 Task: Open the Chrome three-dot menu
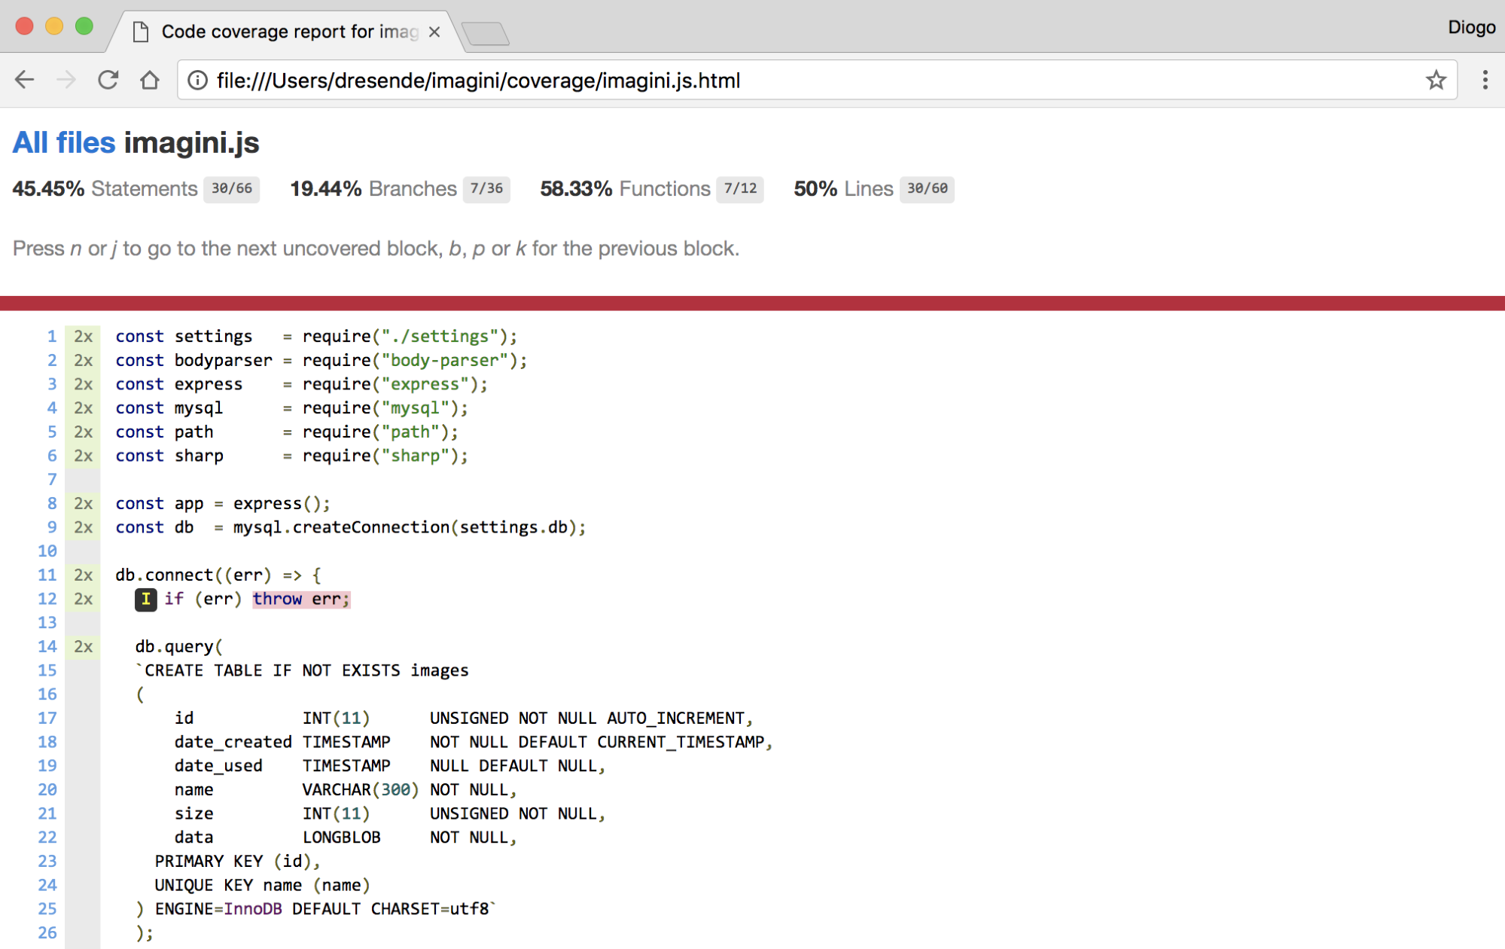point(1485,80)
